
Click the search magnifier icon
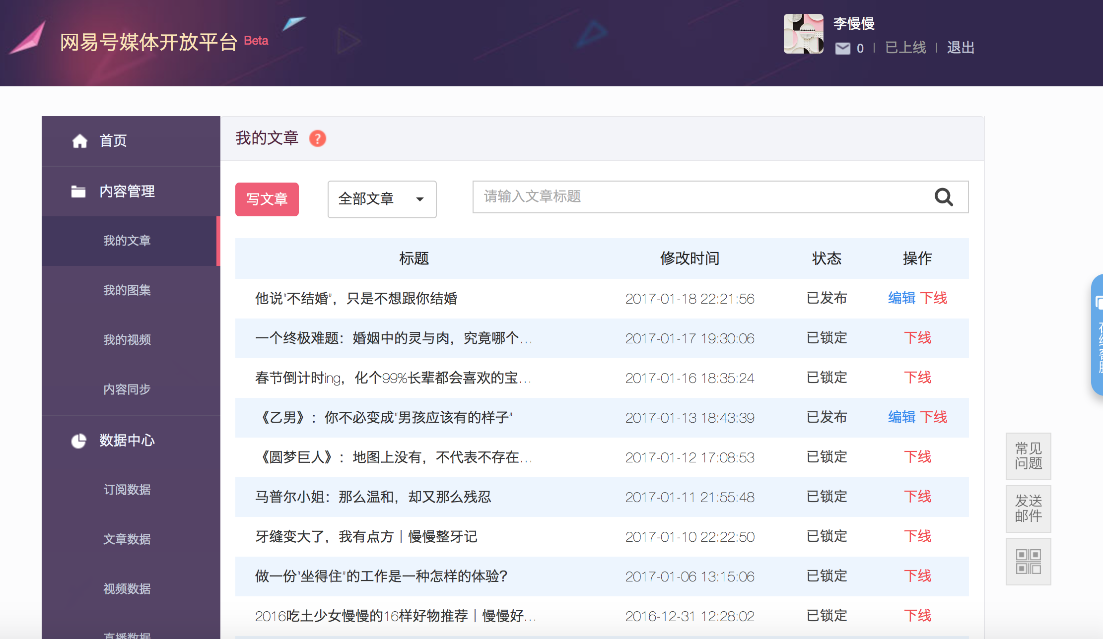[944, 197]
